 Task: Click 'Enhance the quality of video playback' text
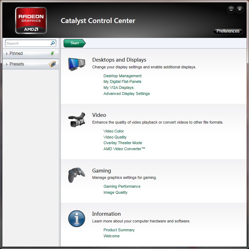pos(158,122)
